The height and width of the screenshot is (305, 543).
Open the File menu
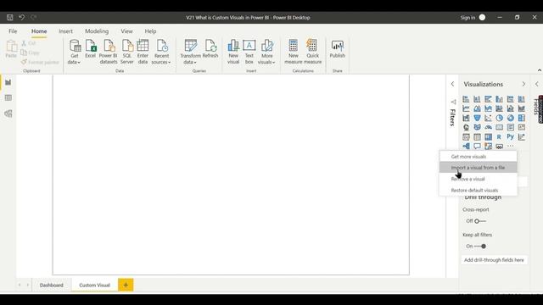13,31
